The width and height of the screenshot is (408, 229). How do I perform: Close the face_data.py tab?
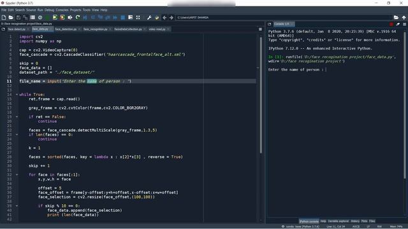(51, 29)
